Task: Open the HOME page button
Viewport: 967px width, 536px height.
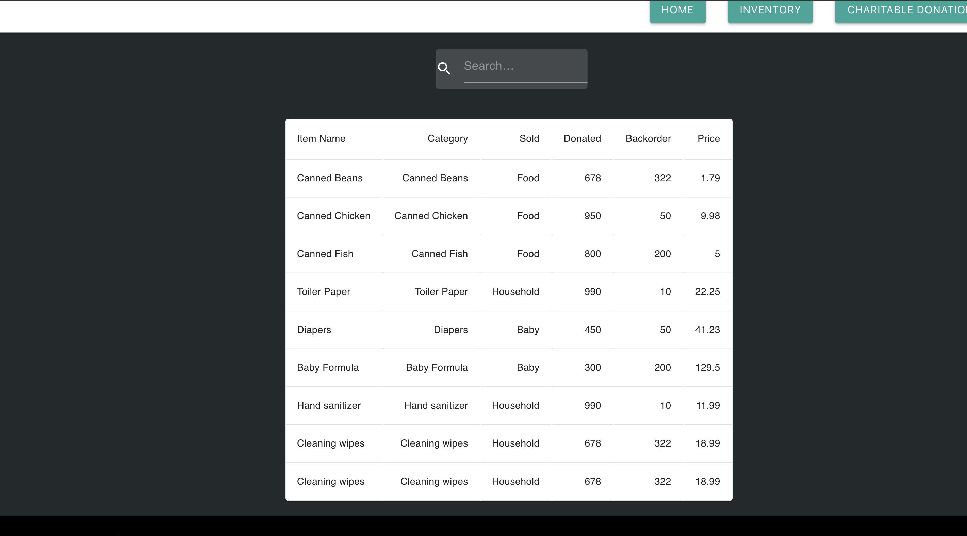Action: point(677,11)
